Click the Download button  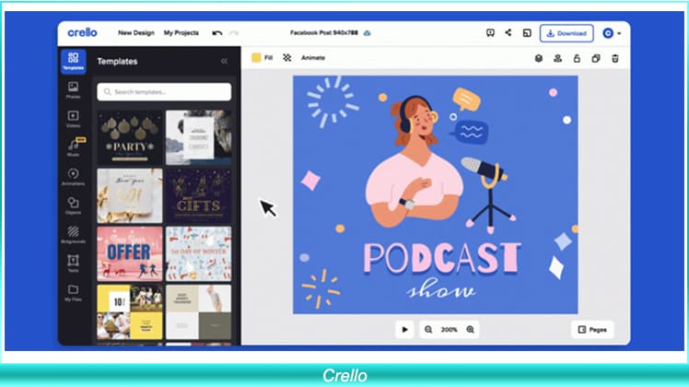pos(566,33)
